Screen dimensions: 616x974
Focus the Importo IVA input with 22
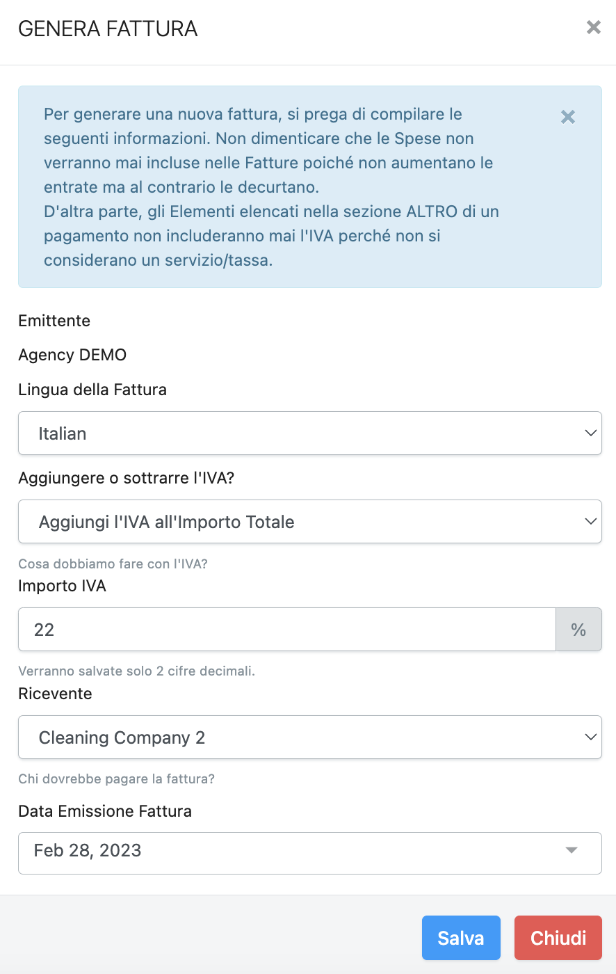pos(286,630)
